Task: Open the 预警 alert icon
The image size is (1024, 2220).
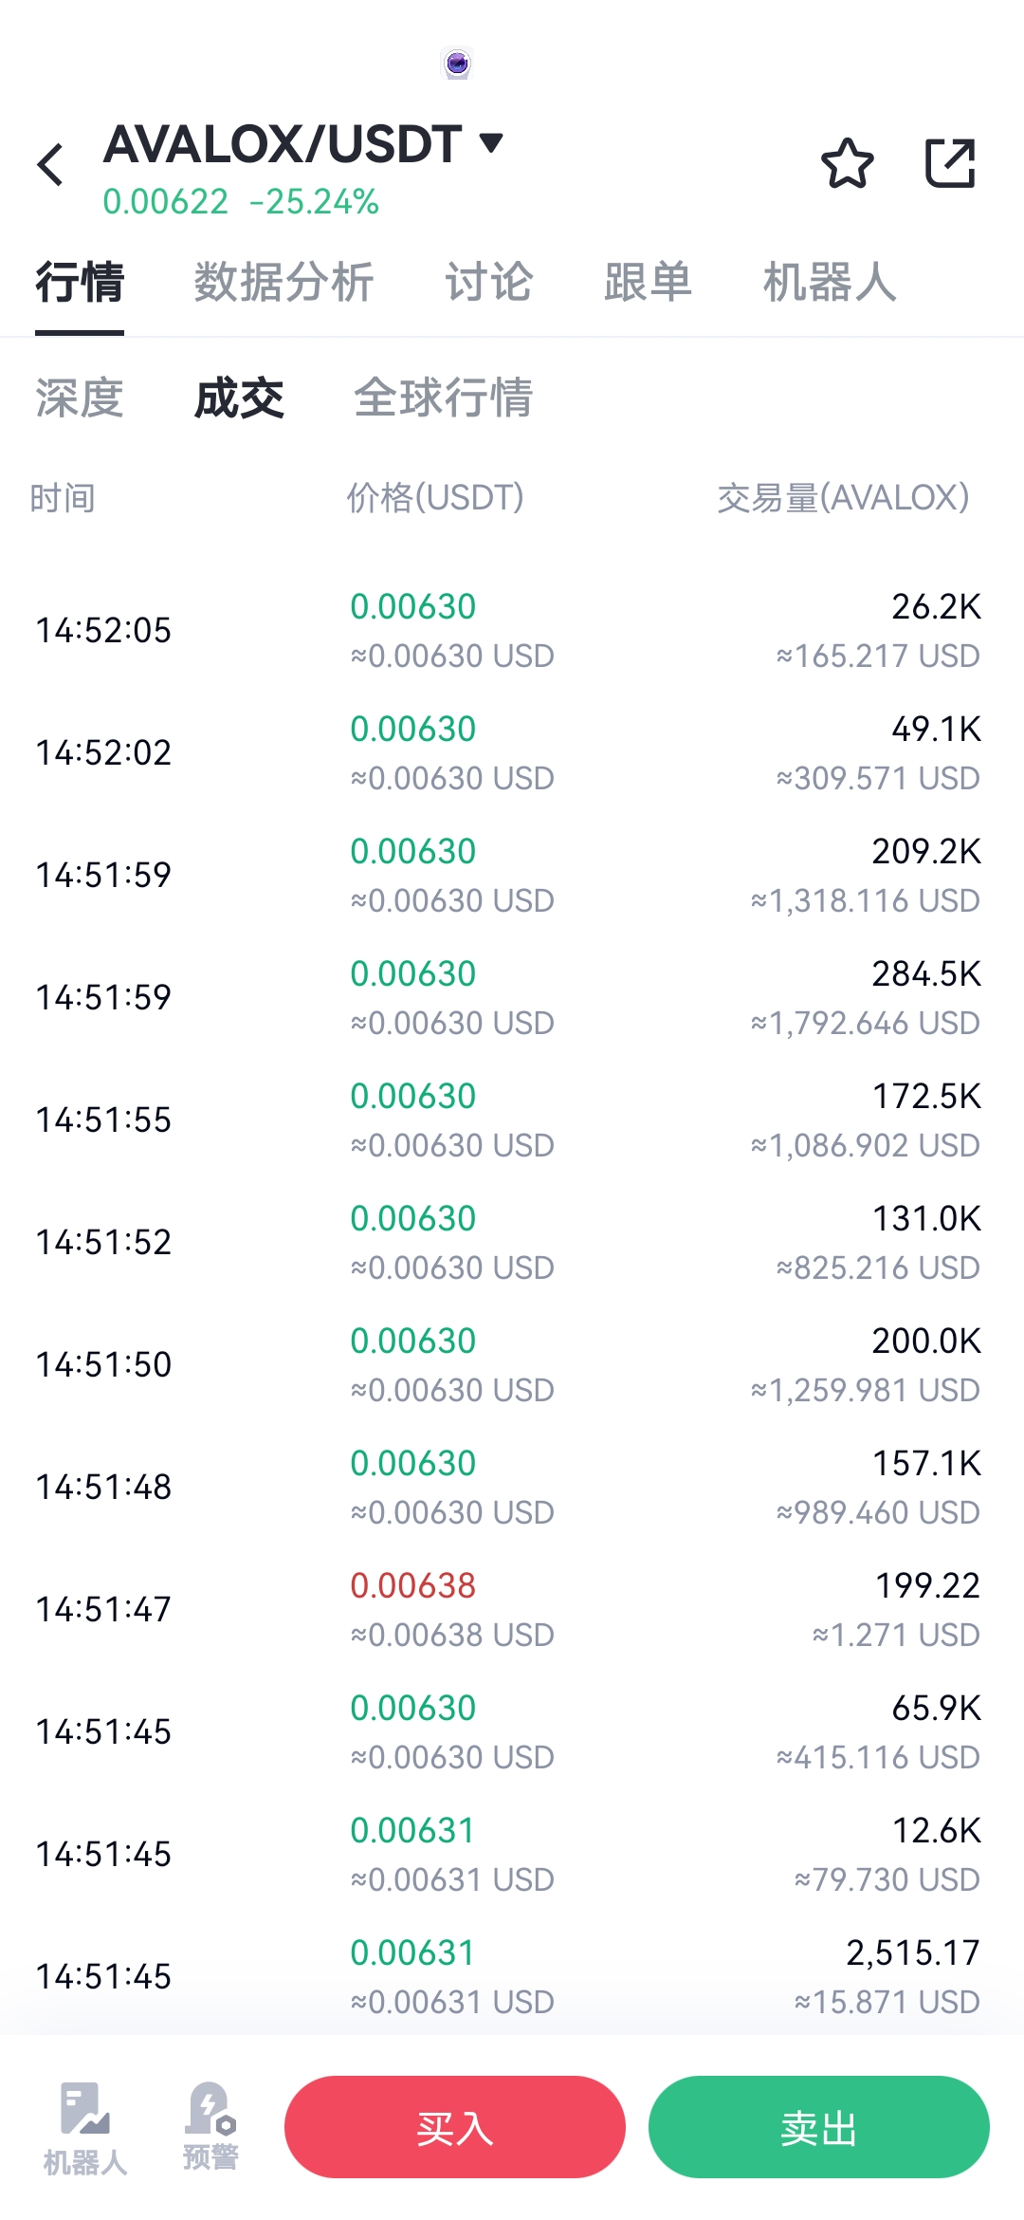Action: click(x=210, y=2127)
